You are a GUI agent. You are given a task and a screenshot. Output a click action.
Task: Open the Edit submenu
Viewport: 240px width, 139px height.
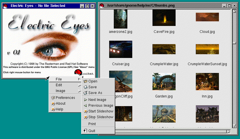[x=65, y=85]
